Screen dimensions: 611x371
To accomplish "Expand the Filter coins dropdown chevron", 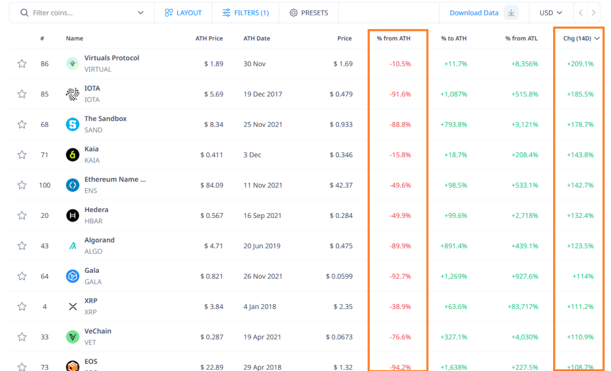I will coord(141,13).
